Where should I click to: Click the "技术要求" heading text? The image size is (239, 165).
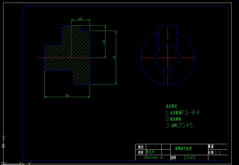click(x=172, y=106)
